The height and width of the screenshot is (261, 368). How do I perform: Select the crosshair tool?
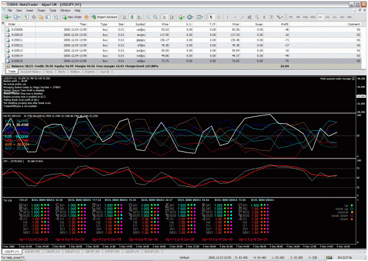coord(218,17)
